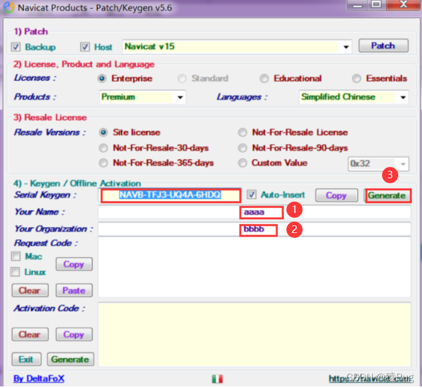Image resolution: width=422 pixels, height=388 pixels.
Task: Select the Educational license radio button
Action: click(264, 78)
